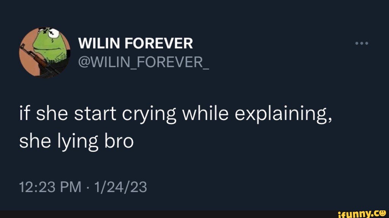Open the WILIN FOREVER profile name
The width and height of the screenshot is (389, 218).
coord(136,43)
